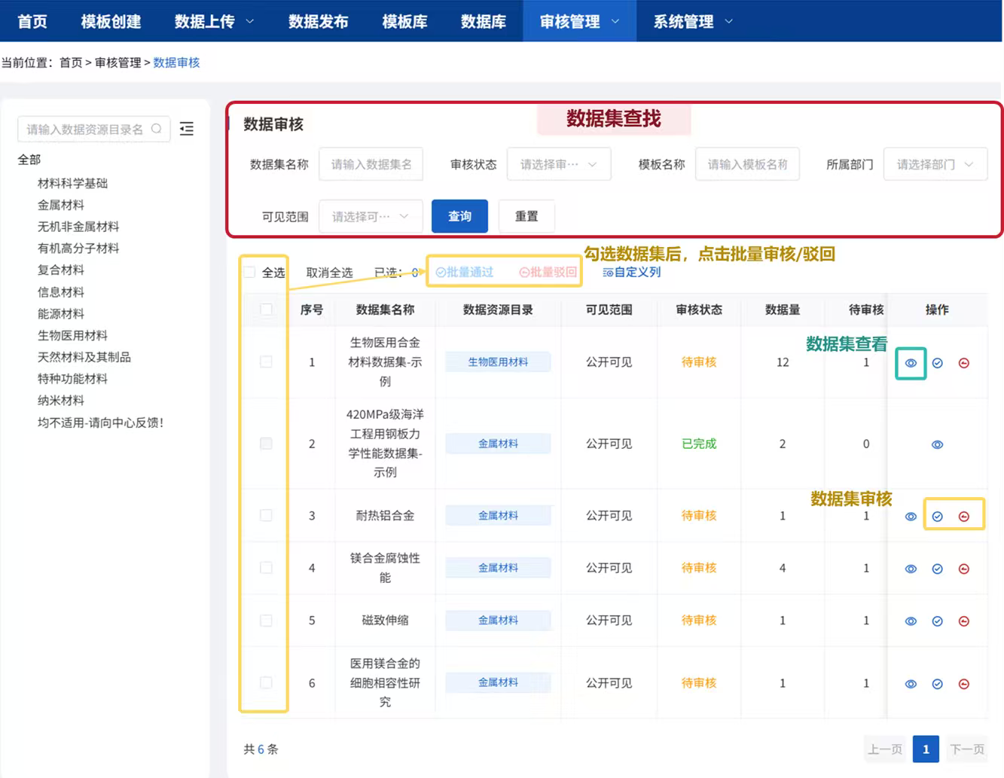This screenshot has height=778, width=1004.
Task: Go to the 模板库 navigation tab
Action: pos(404,21)
